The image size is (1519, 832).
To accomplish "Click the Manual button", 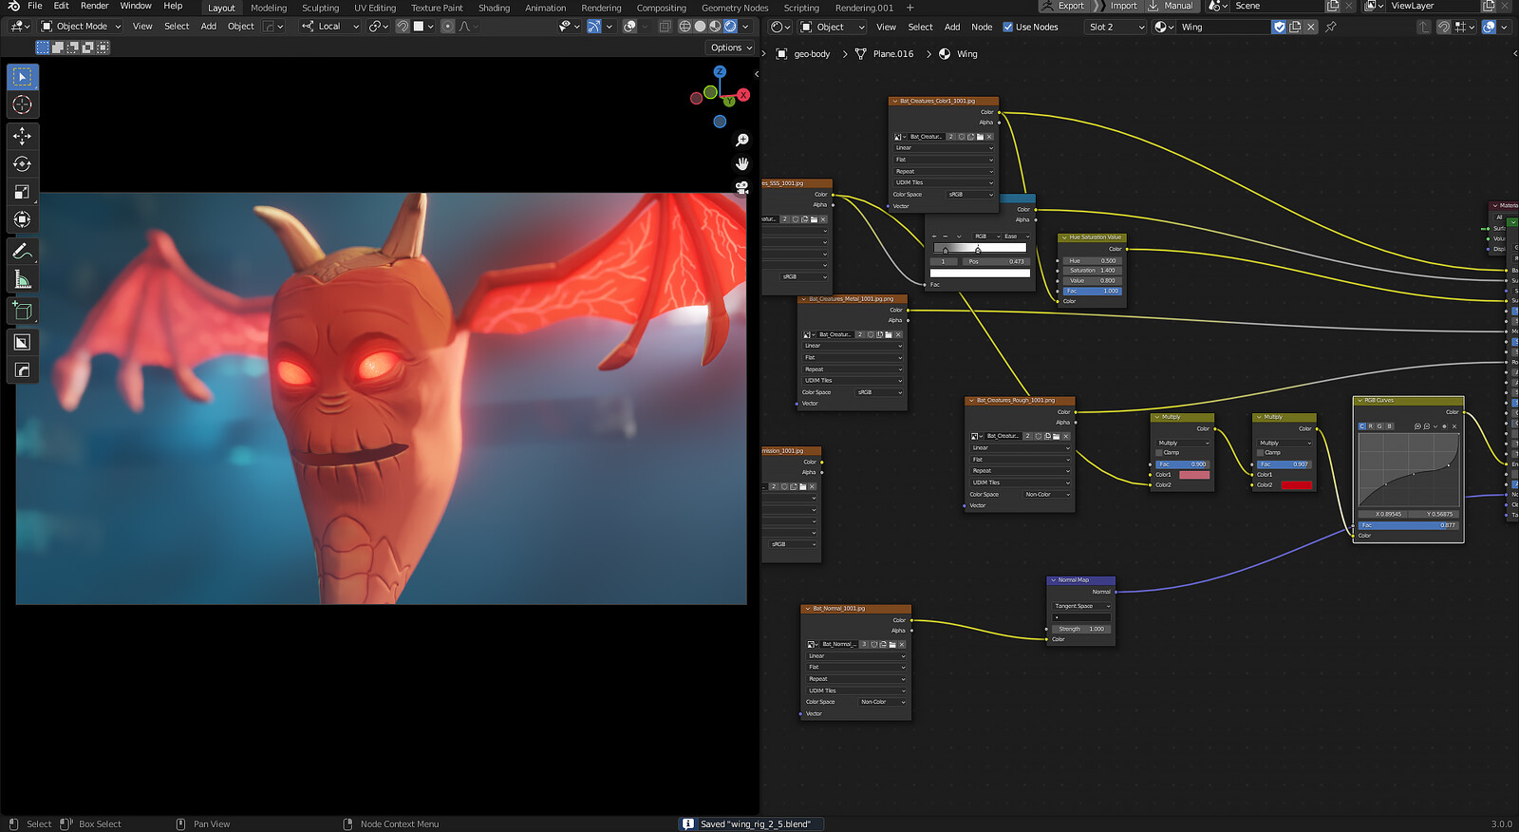I will pyautogui.click(x=1171, y=6).
